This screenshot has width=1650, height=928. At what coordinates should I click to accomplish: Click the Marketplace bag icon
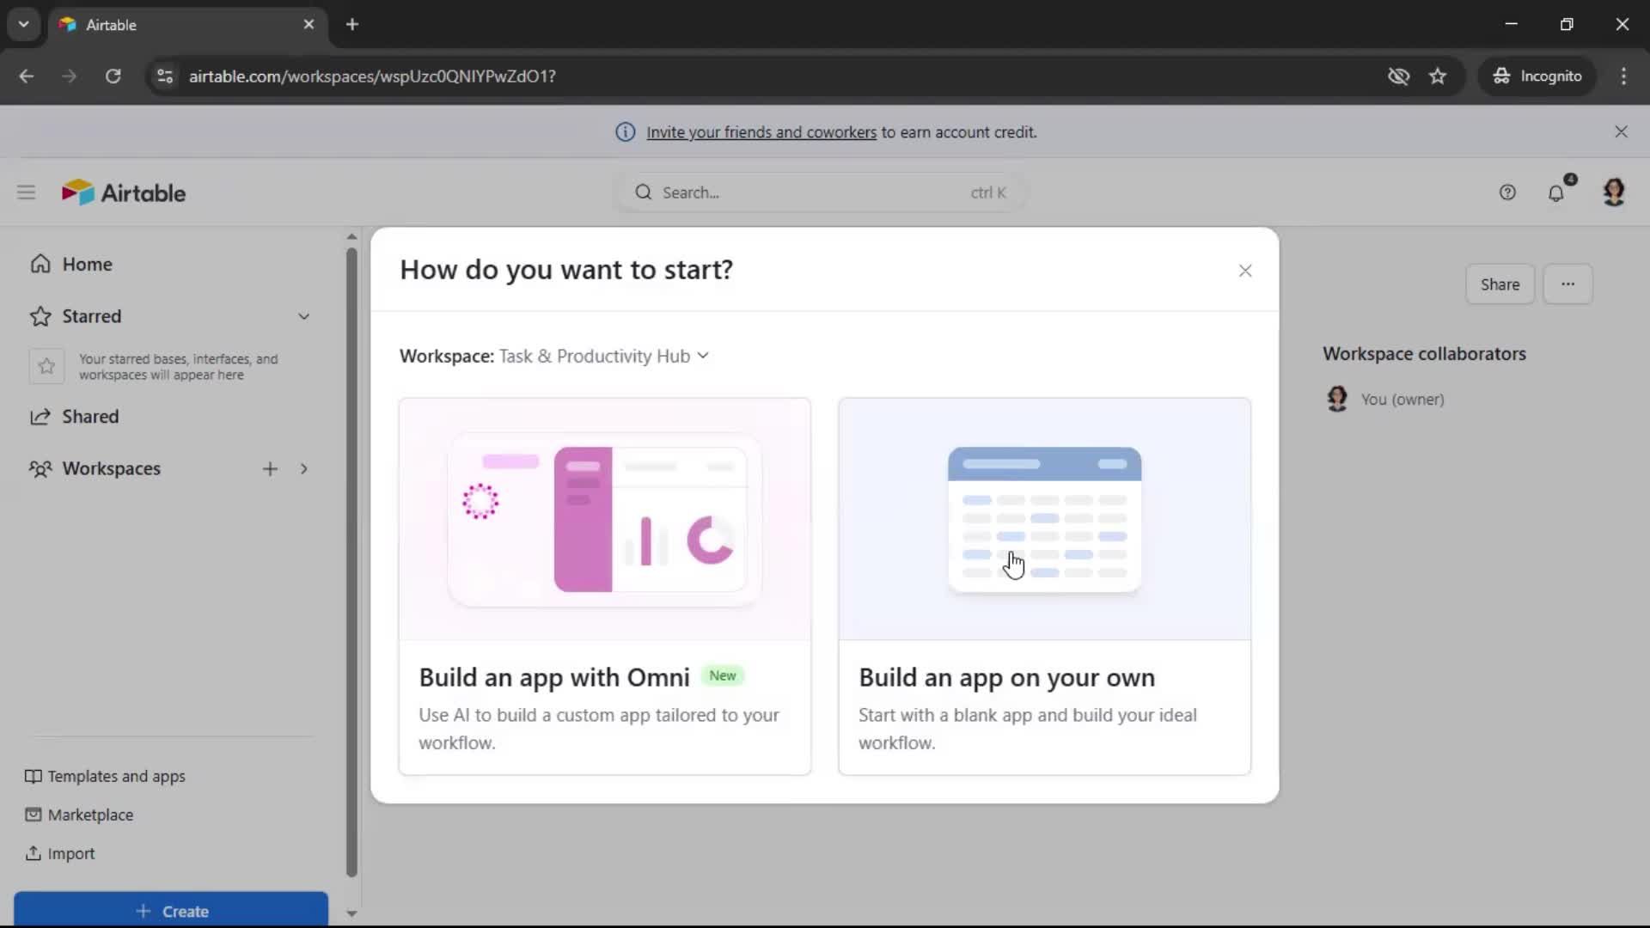pos(33,815)
